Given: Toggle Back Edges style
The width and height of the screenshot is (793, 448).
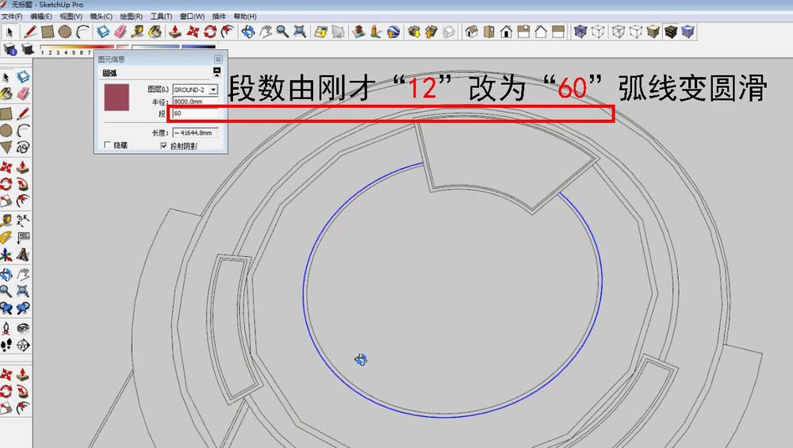Looking at the screenshot, I should [x=598, y=32].
